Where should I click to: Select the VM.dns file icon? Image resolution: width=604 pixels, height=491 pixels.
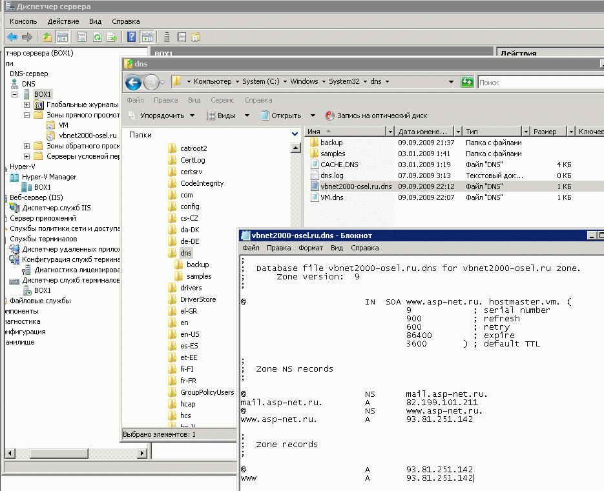[315, 197]
